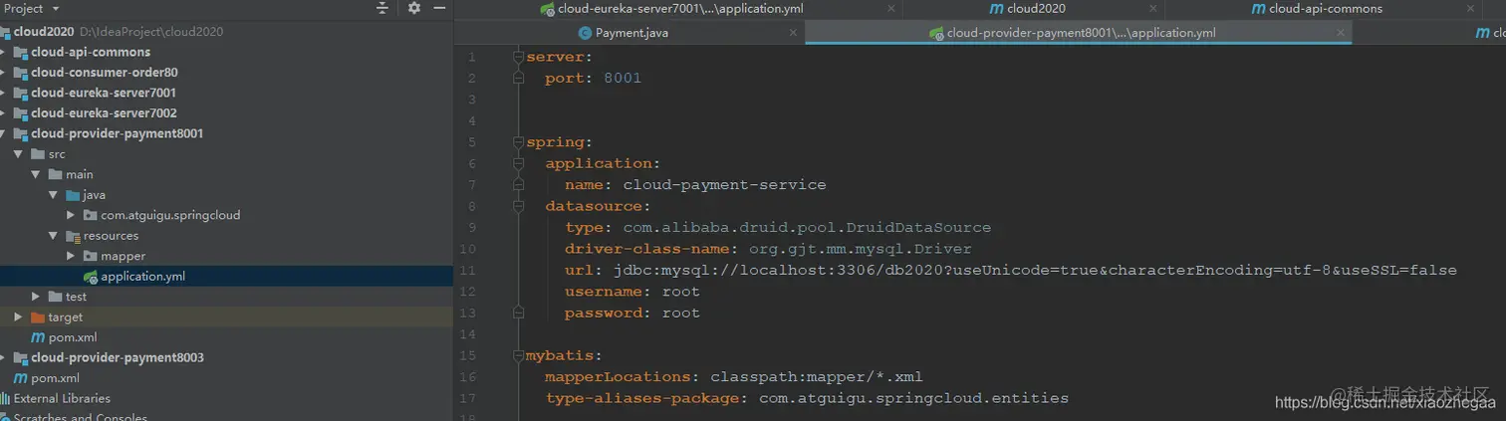Click the resources folder icon
Viewport: 1506px width, 421px height.
(x=73, y=236)
